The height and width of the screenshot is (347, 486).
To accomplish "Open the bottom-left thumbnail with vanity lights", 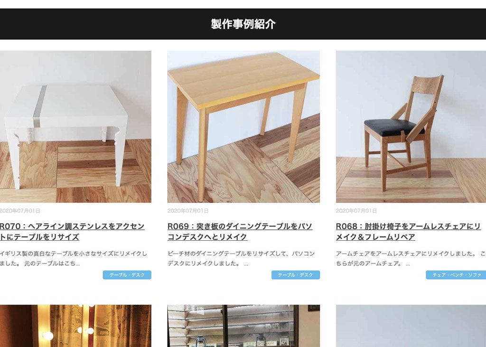I will pyautogui.click(x=75, y=326).
